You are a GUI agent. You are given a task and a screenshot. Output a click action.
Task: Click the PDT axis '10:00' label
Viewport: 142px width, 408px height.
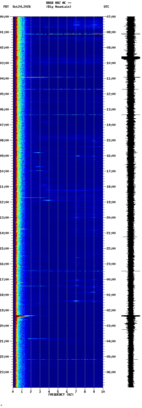[4, 171]
